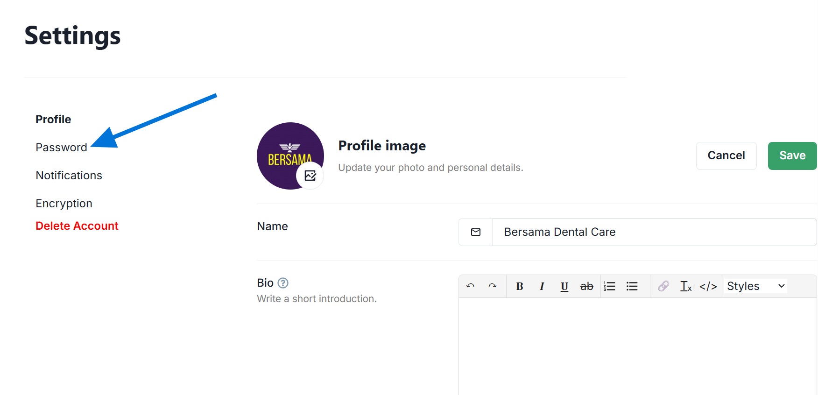
Task: Click the red Delete Account link
Action: pos(77,226)
